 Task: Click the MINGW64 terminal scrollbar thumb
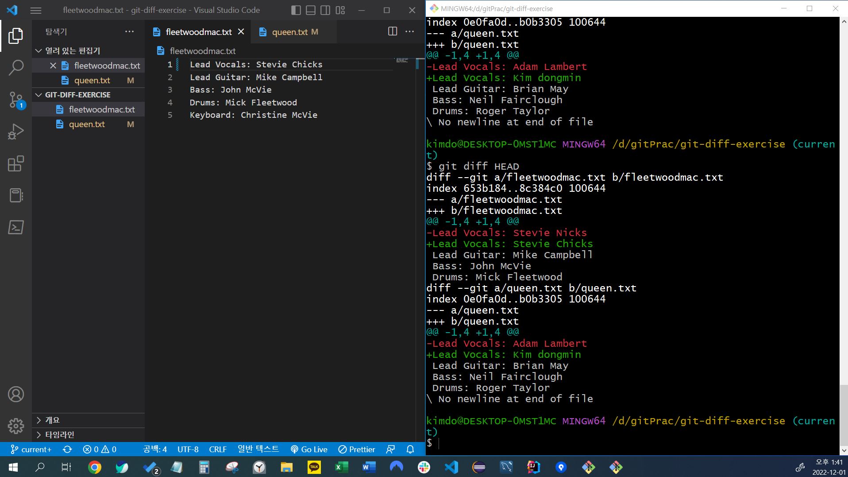pos(844,415)
